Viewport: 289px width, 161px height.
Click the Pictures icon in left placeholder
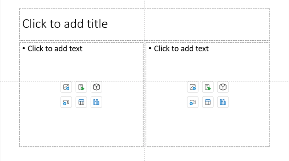[66, 87]
